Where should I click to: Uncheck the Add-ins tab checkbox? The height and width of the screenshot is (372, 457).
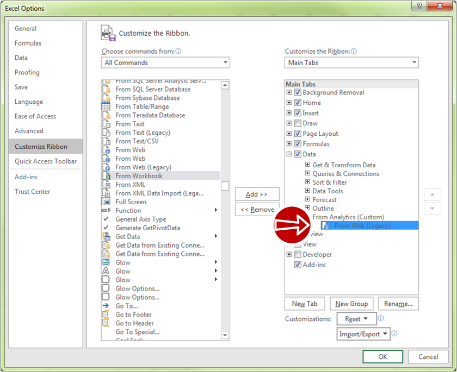click(298, 265)
